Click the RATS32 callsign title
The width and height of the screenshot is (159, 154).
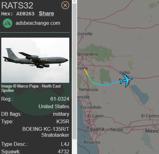pyautogui.click(x=17, y=5)
